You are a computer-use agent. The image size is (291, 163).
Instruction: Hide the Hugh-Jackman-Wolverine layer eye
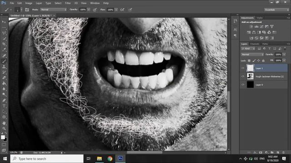(x=243, y=77)
